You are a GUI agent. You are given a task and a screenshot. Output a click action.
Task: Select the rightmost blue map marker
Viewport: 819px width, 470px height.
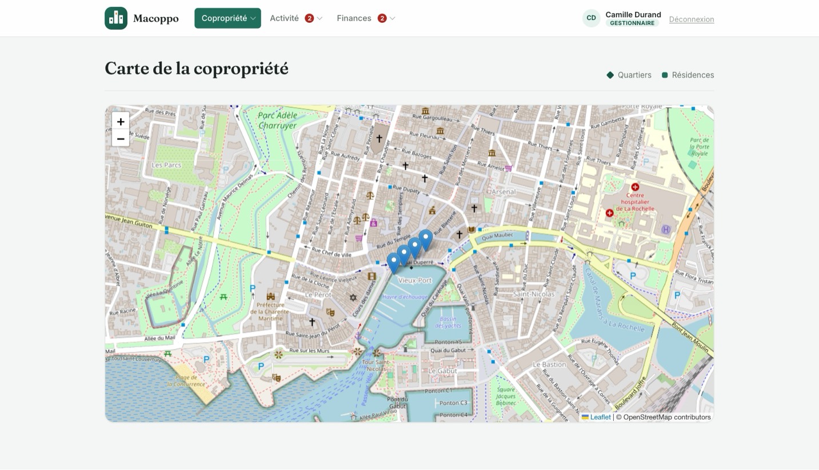[425, 240]
